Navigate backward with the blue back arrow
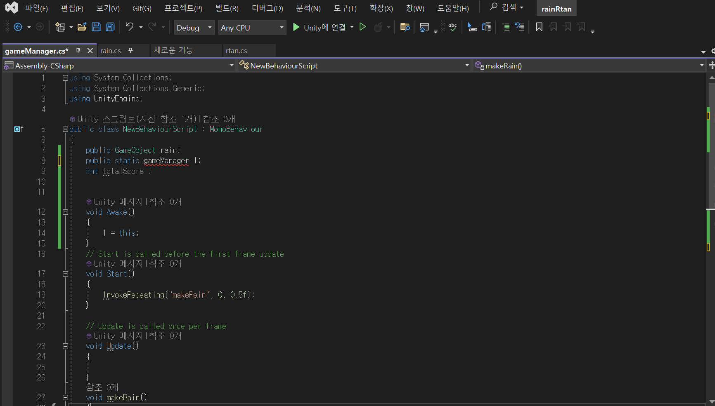 tap(18, 27)
